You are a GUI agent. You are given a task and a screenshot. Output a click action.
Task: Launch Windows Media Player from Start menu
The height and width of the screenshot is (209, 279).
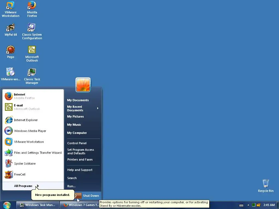[x=33, y=131]
